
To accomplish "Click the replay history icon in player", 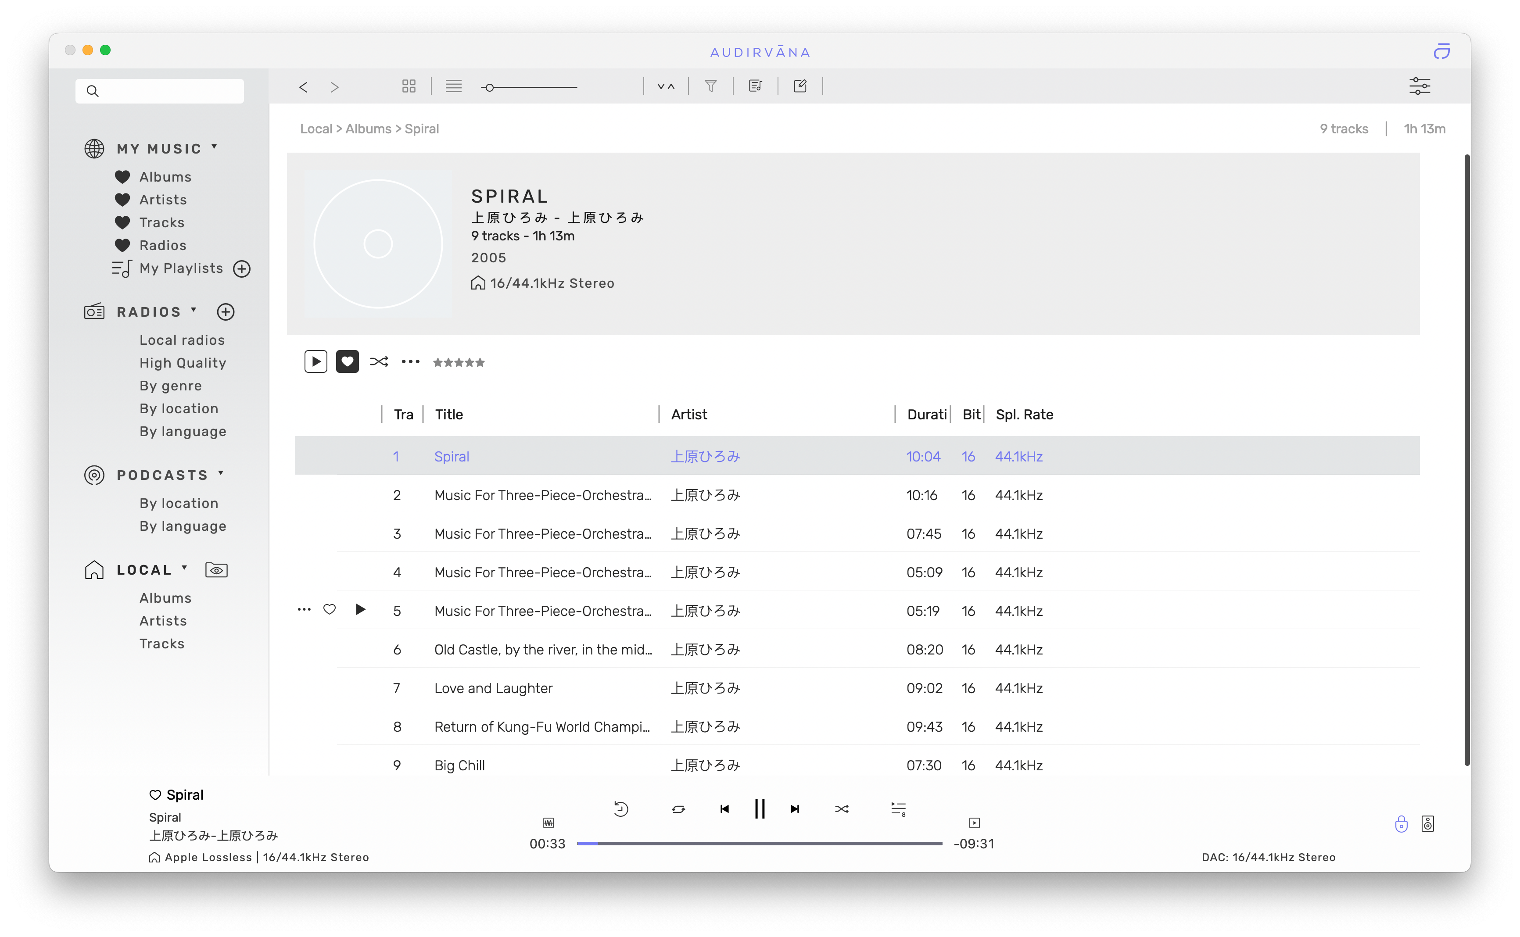I will coord(620,809).
